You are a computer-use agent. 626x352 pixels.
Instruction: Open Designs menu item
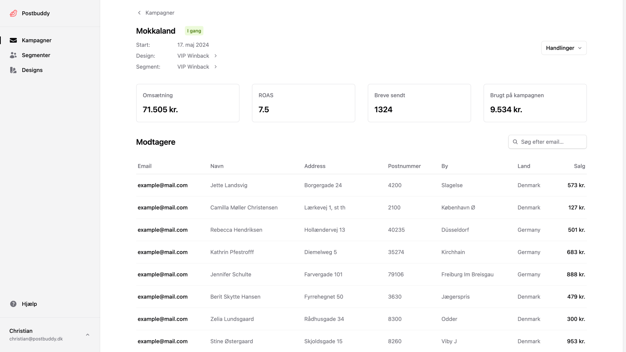coord(32,70)
